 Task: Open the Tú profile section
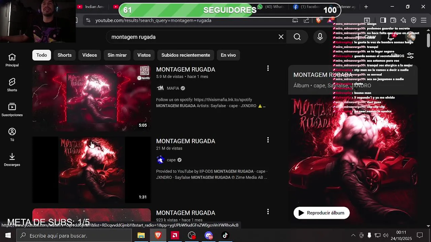12,135
